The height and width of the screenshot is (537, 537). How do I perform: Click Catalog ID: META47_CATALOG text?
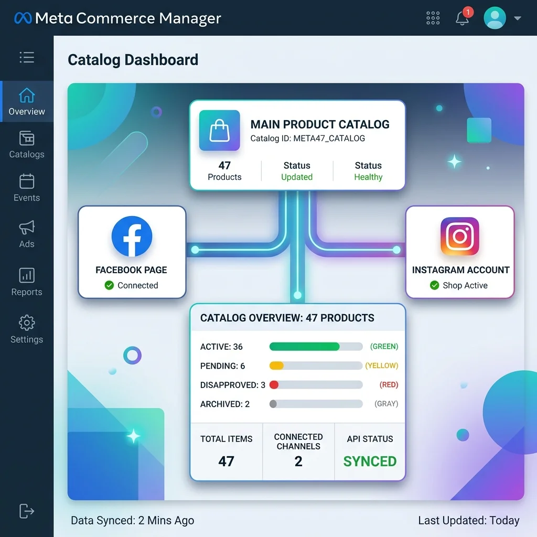coord(307,138)
